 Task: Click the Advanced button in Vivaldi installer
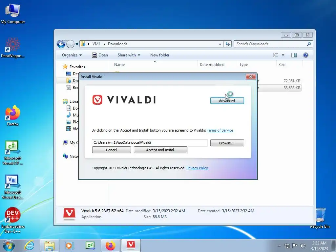click(x=227, y=100)
